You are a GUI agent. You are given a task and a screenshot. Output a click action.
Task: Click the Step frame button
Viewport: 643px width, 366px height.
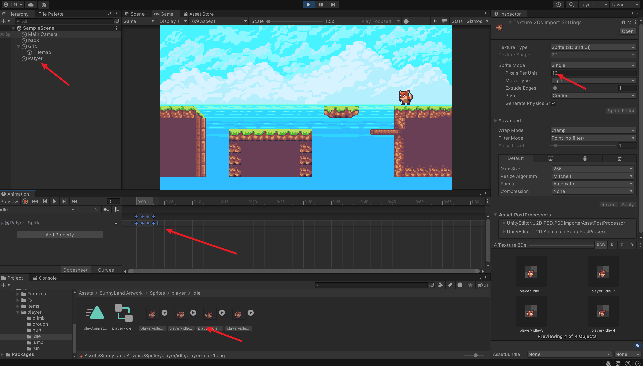tap(333, 4)
